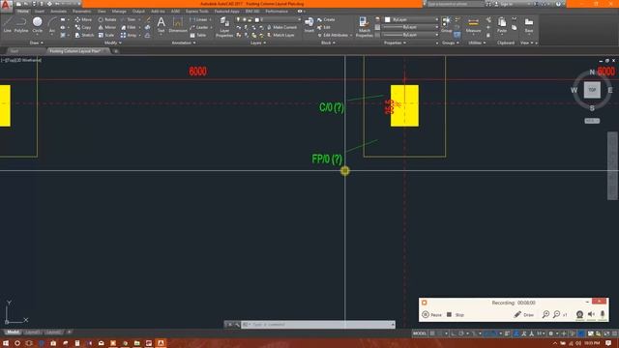Screen dimensions: 619x348
Task: Toggle recorder microphone
Action: coord(603,314)
